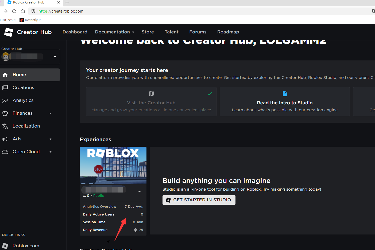Click the Finances piggy bank icon

(x=5, y=113)
